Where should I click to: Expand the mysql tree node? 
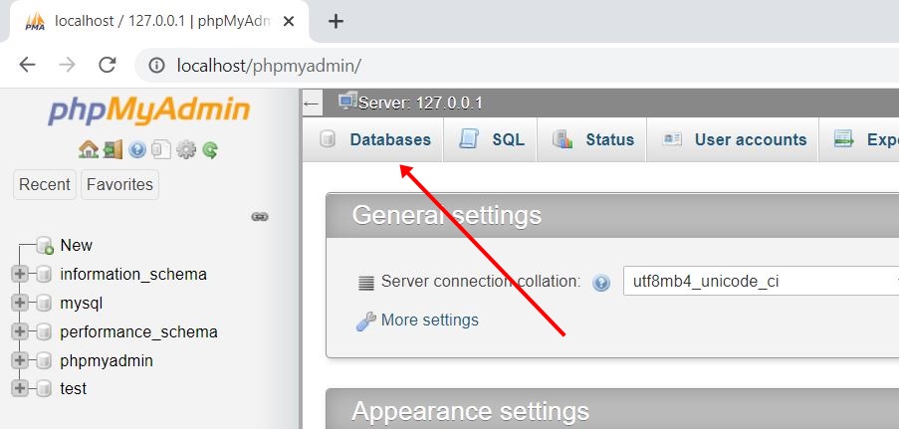tap(20, 304)
